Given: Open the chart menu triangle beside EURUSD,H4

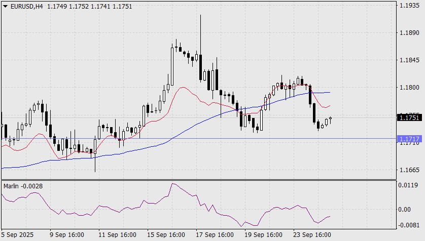Looking at the screenshot, I should tap(6, 6).
